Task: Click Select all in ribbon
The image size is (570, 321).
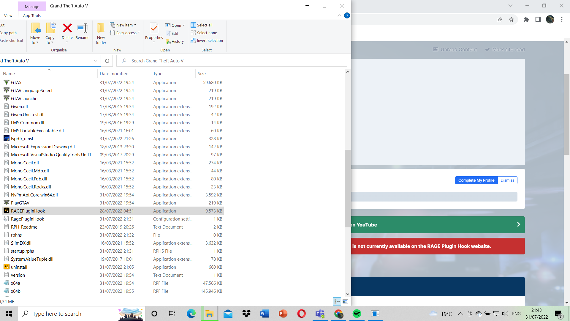Action: 202,25
